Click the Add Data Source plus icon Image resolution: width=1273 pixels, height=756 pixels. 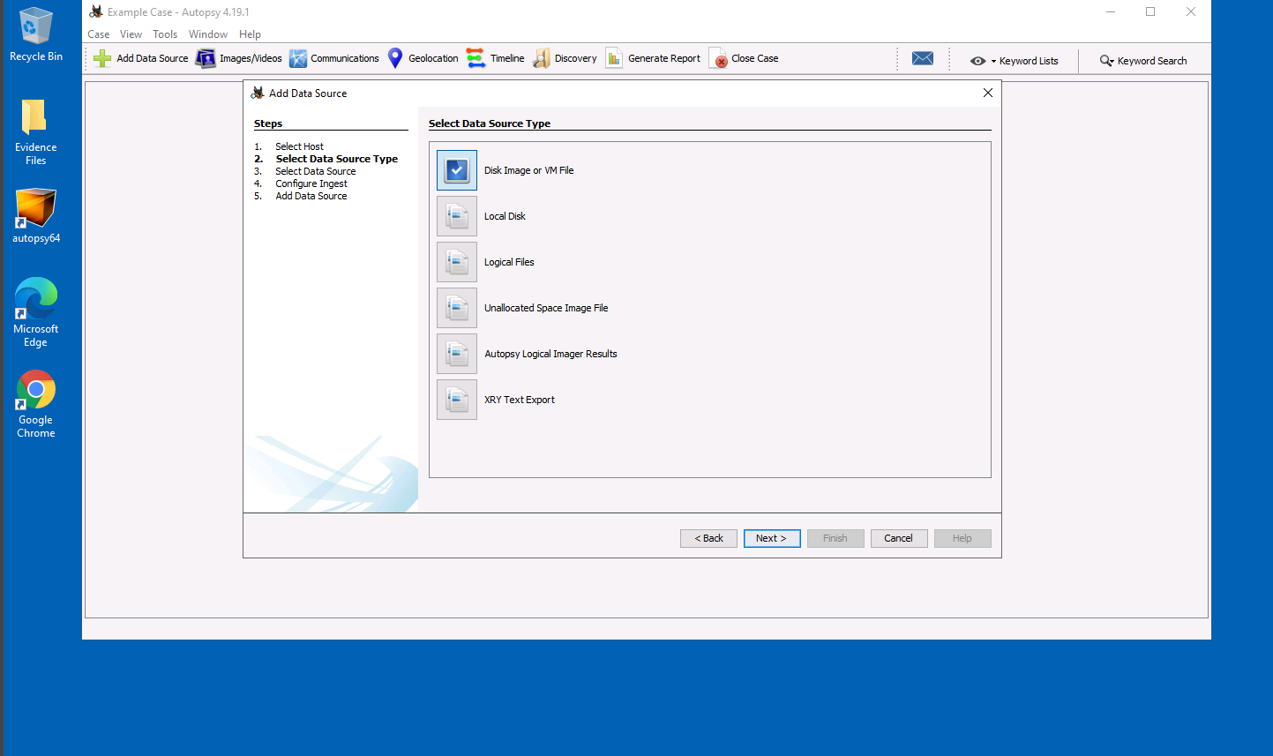click(x=102, y=59)
